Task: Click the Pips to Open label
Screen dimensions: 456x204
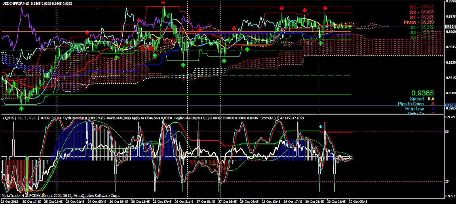Action: (x=410, y=104)
